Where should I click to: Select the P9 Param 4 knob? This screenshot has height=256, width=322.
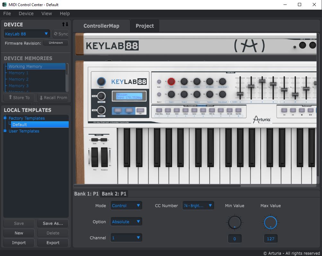210,94
